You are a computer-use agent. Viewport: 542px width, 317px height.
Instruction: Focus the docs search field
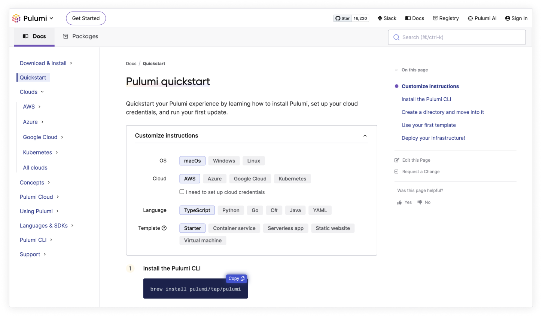(457, 37)
